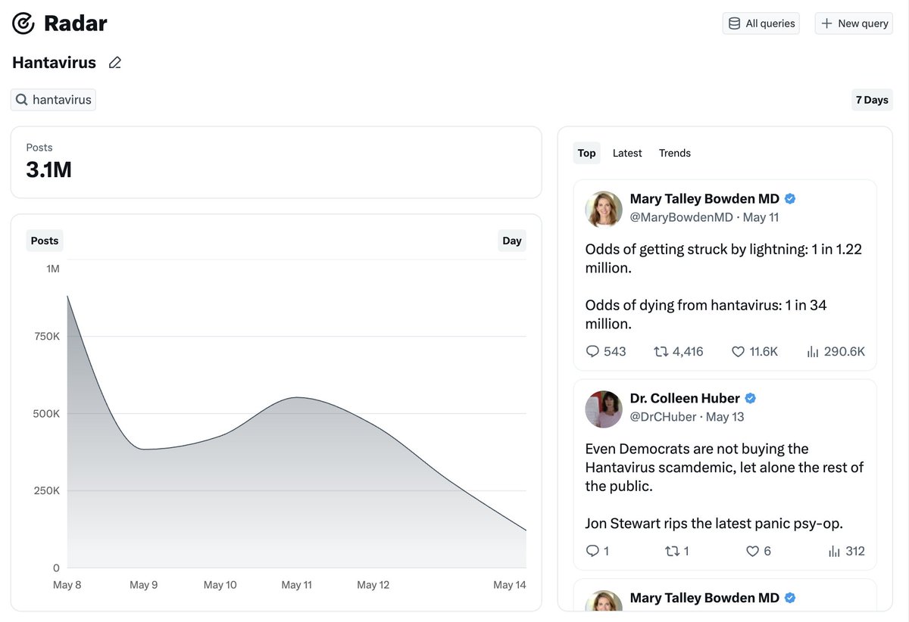Open Dr. Colleen Huber's profile avatar
This screenshot has height=622, width=909.
click(x=604, y=409)
